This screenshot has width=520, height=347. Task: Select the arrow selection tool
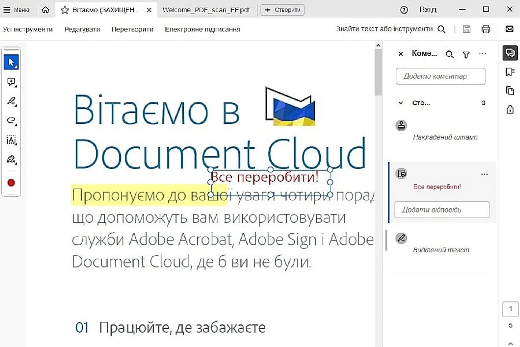[x=11, y=62]
